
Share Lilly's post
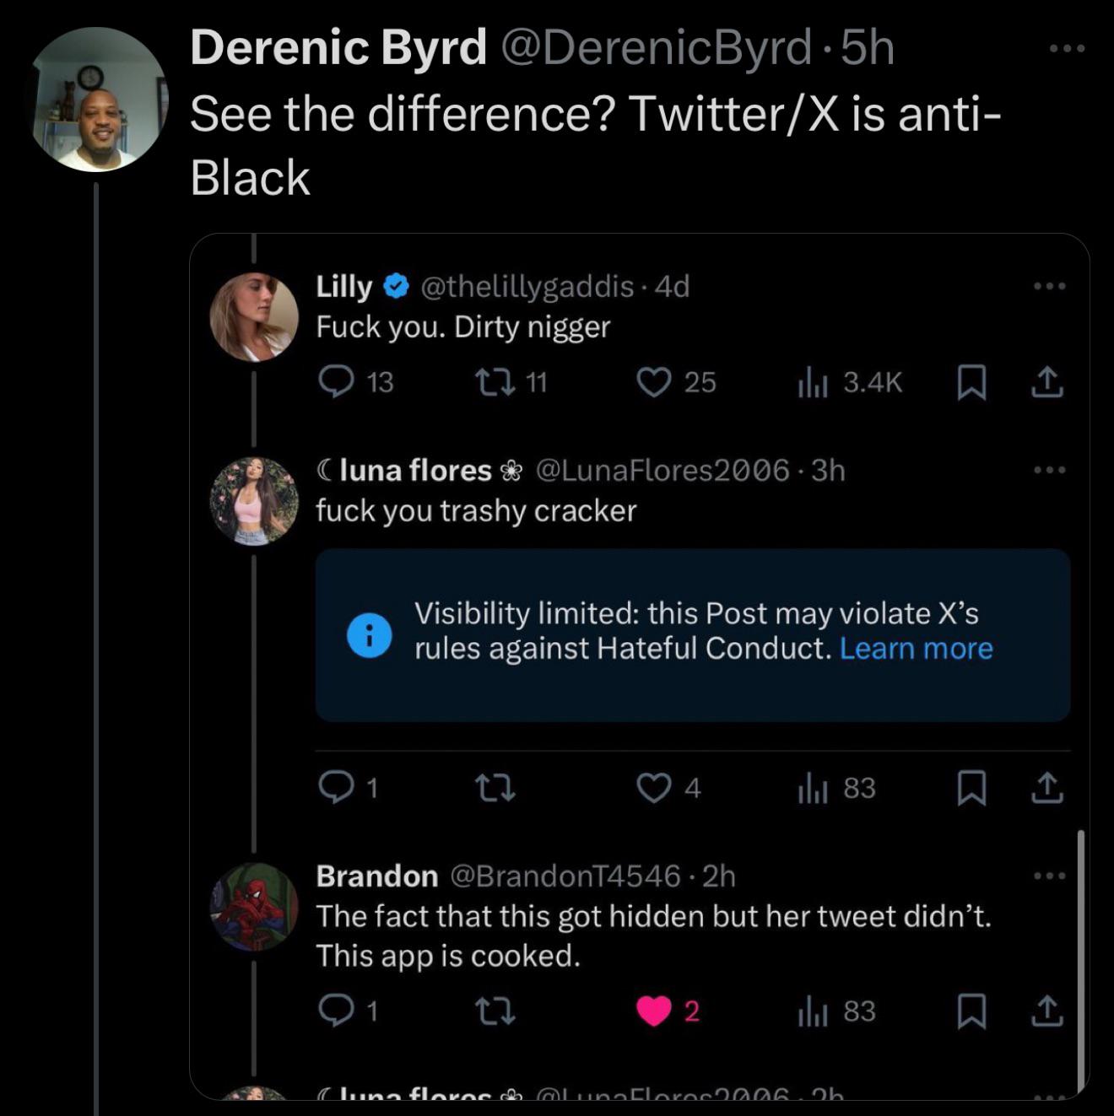[x=1046, y=383]
